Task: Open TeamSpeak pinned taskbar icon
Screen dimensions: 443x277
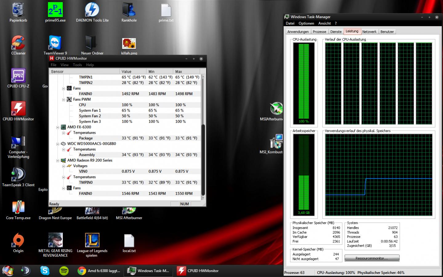Action: tap(26, 271)
